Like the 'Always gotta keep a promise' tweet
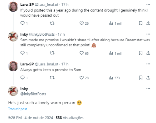The width and height of the screenshot is (156, 123). coord(84,78)
